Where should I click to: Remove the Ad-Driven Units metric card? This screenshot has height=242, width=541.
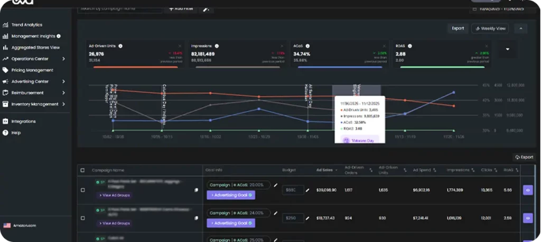tap(180, 46)
